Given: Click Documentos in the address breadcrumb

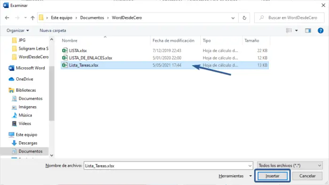Looking at the screenshot, I should click(x=92, y=18).
